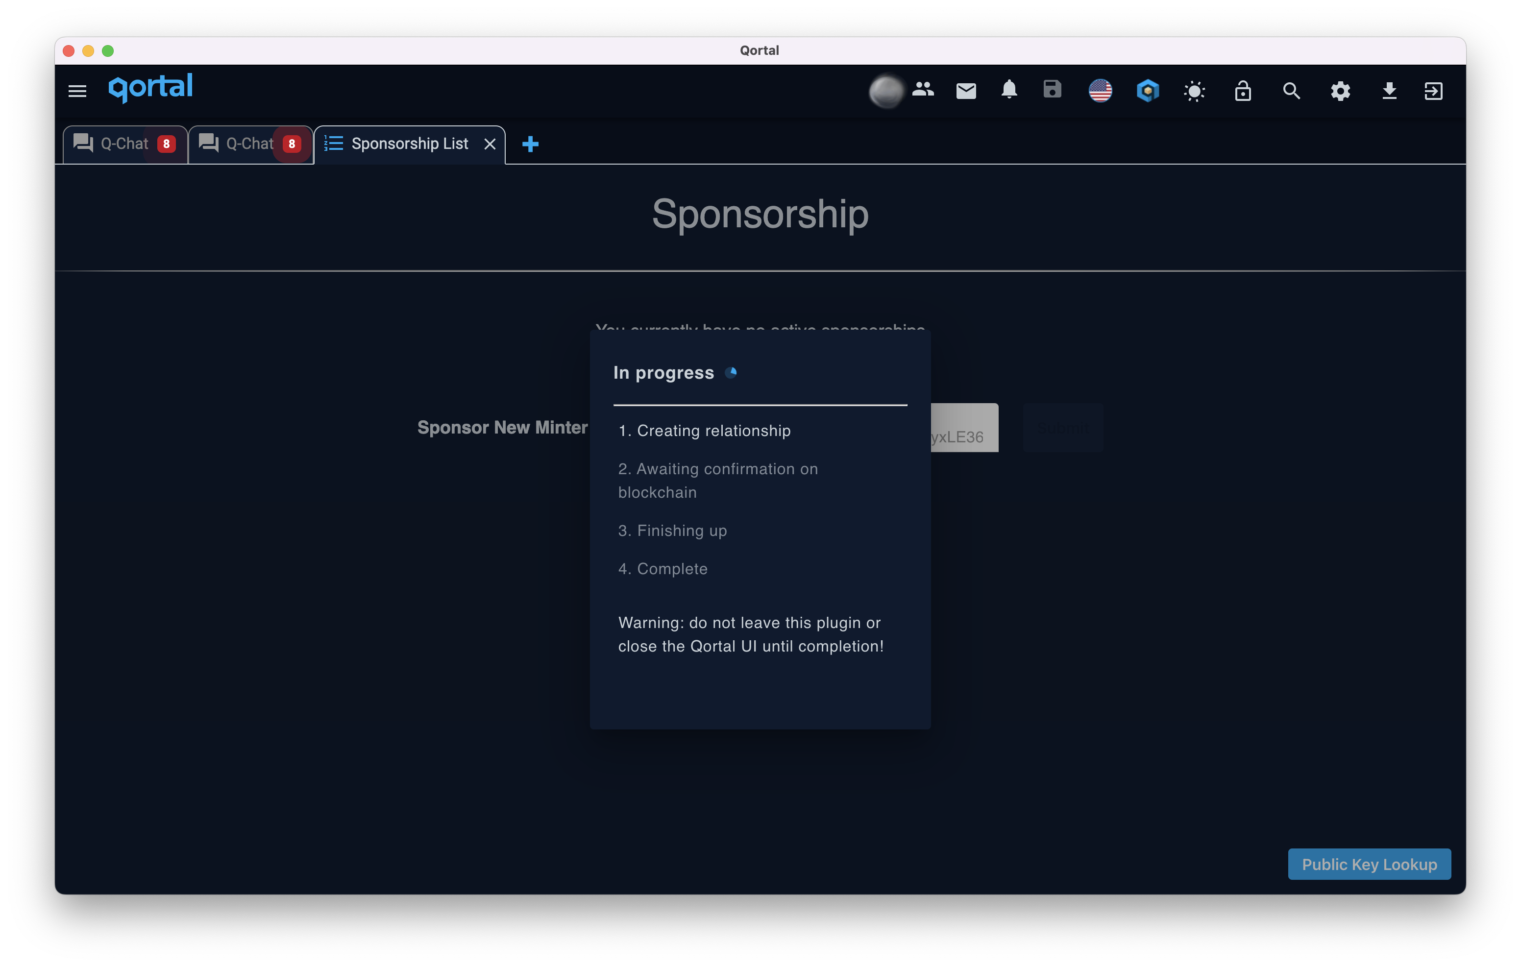Click the chat icon on first Q-Chat tab
The height and width of the screenshot is (967, 1521).
tap(83, 143)
